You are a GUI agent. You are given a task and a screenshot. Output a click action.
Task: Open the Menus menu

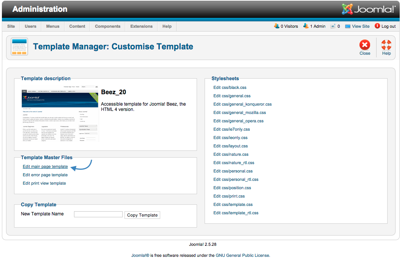tap(53, 26)
